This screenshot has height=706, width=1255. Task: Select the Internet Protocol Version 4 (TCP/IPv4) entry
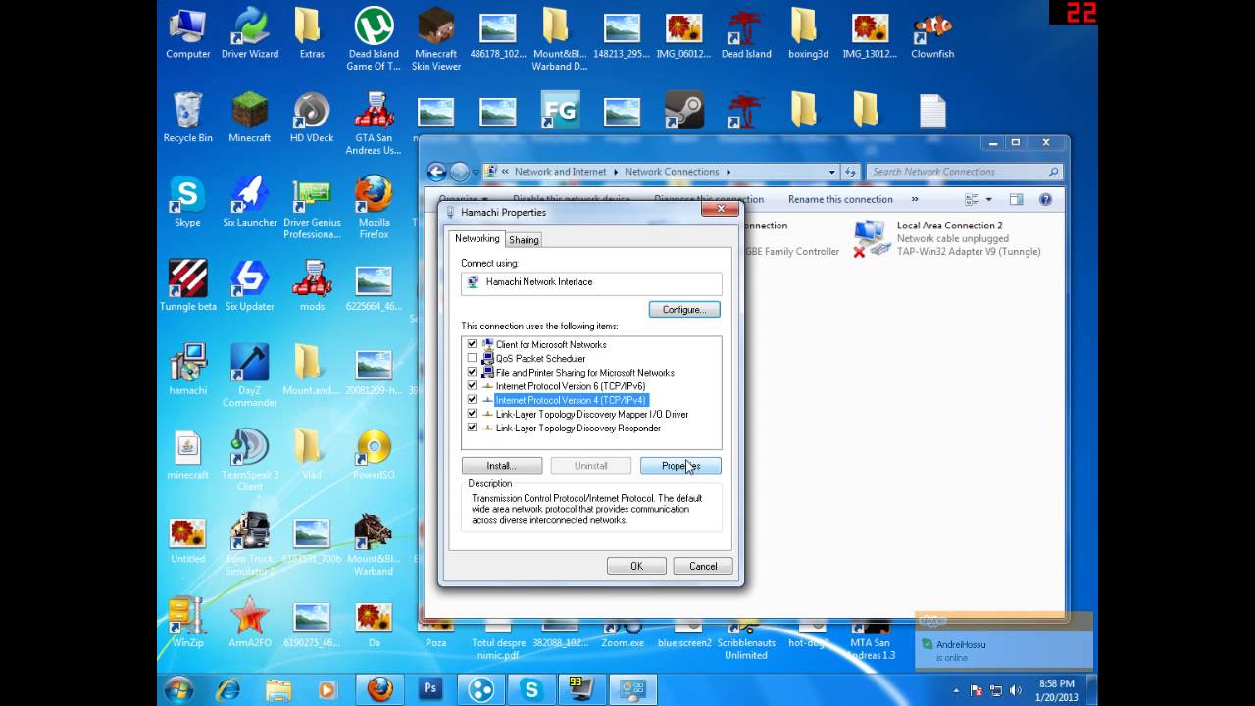coord(571,400)
